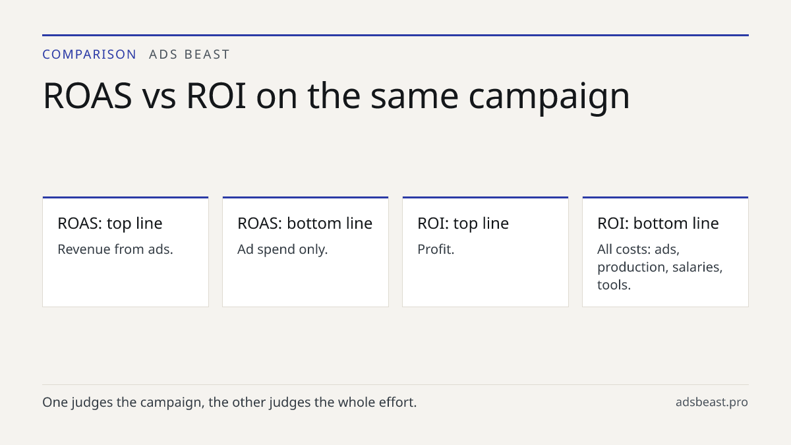Viewport: 791px width, 445px height.
Task: Click the text Ad spend only.
Action: (282, 249)
